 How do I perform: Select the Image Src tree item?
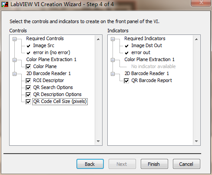[x=43, y=45]
